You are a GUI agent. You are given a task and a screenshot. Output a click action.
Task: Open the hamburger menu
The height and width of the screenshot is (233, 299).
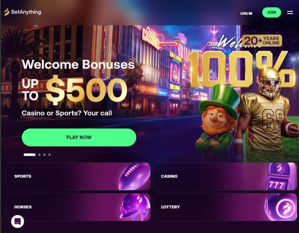(x=290, y=12)
